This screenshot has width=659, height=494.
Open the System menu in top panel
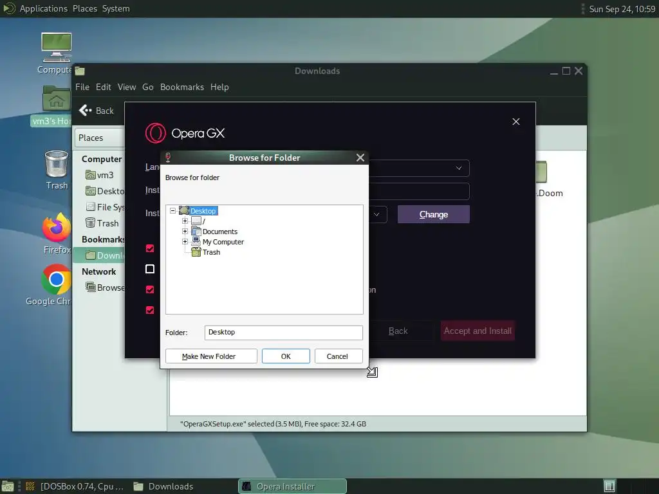[x=116, y=8]
